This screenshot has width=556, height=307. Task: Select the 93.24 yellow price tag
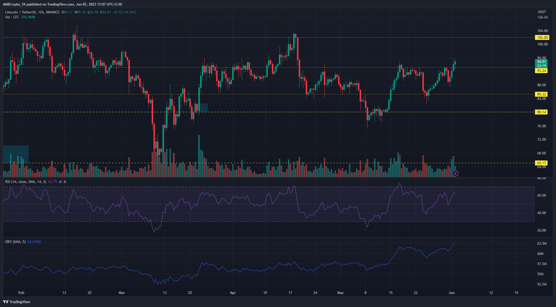(541, 71)
